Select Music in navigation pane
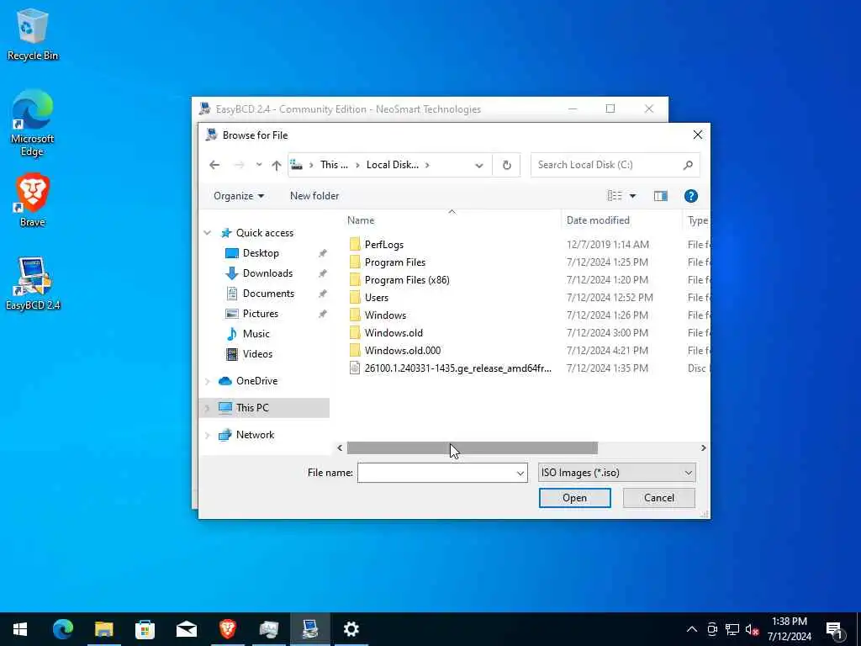The width and height of the screenshot is (861, 646). click(256, 334)
